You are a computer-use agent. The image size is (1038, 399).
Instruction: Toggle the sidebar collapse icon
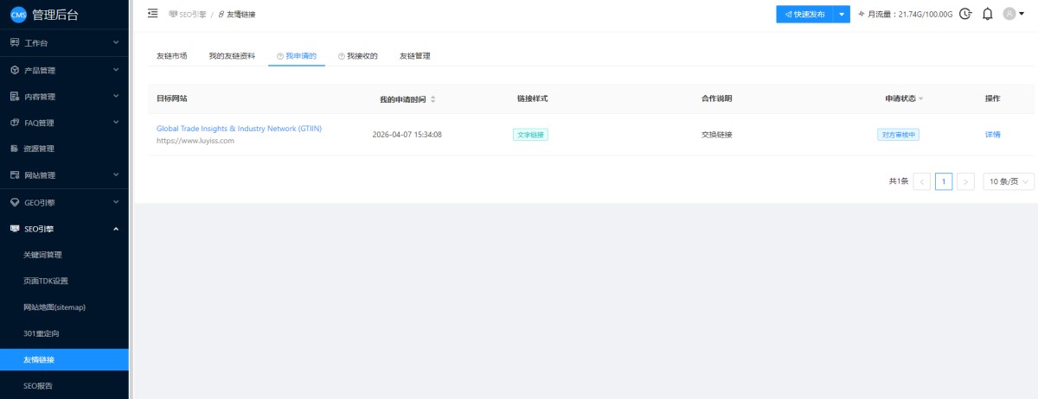(153, 13)
